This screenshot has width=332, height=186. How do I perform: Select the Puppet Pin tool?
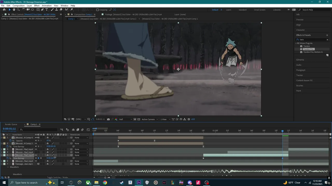click(x=72, y=10)
